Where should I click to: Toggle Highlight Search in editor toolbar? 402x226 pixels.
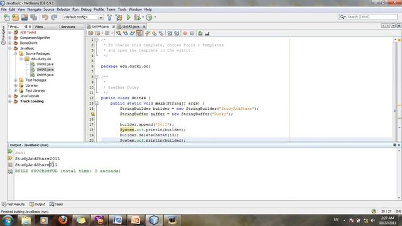(139, 33)
